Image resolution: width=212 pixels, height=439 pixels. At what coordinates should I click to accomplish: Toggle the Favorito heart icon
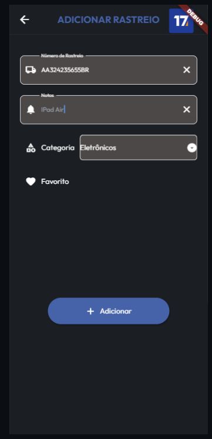(31, 182)
